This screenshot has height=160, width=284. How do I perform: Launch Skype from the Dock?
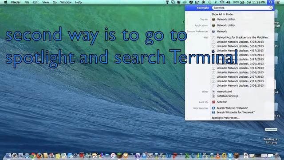coord(230,156)
